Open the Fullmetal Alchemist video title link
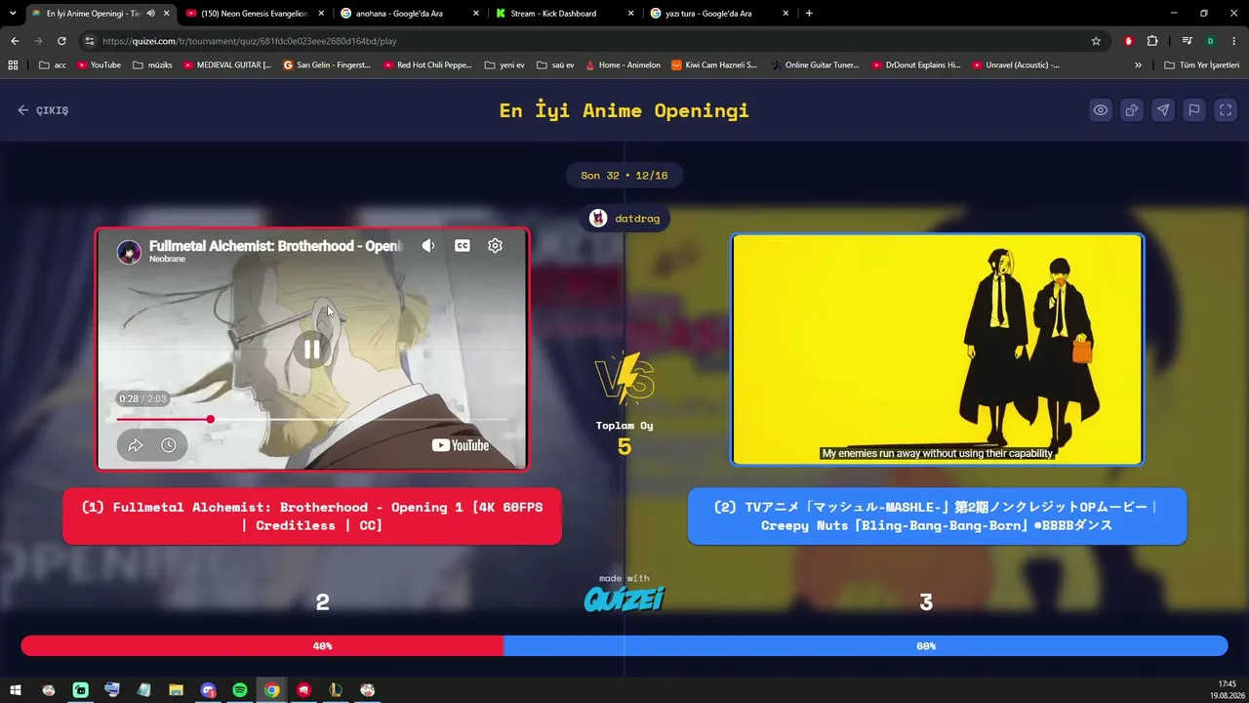This screenshot has width=1249, height=703. click(276, 246)
